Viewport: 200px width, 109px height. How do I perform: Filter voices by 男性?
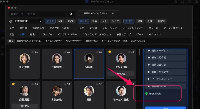point(140,21)
